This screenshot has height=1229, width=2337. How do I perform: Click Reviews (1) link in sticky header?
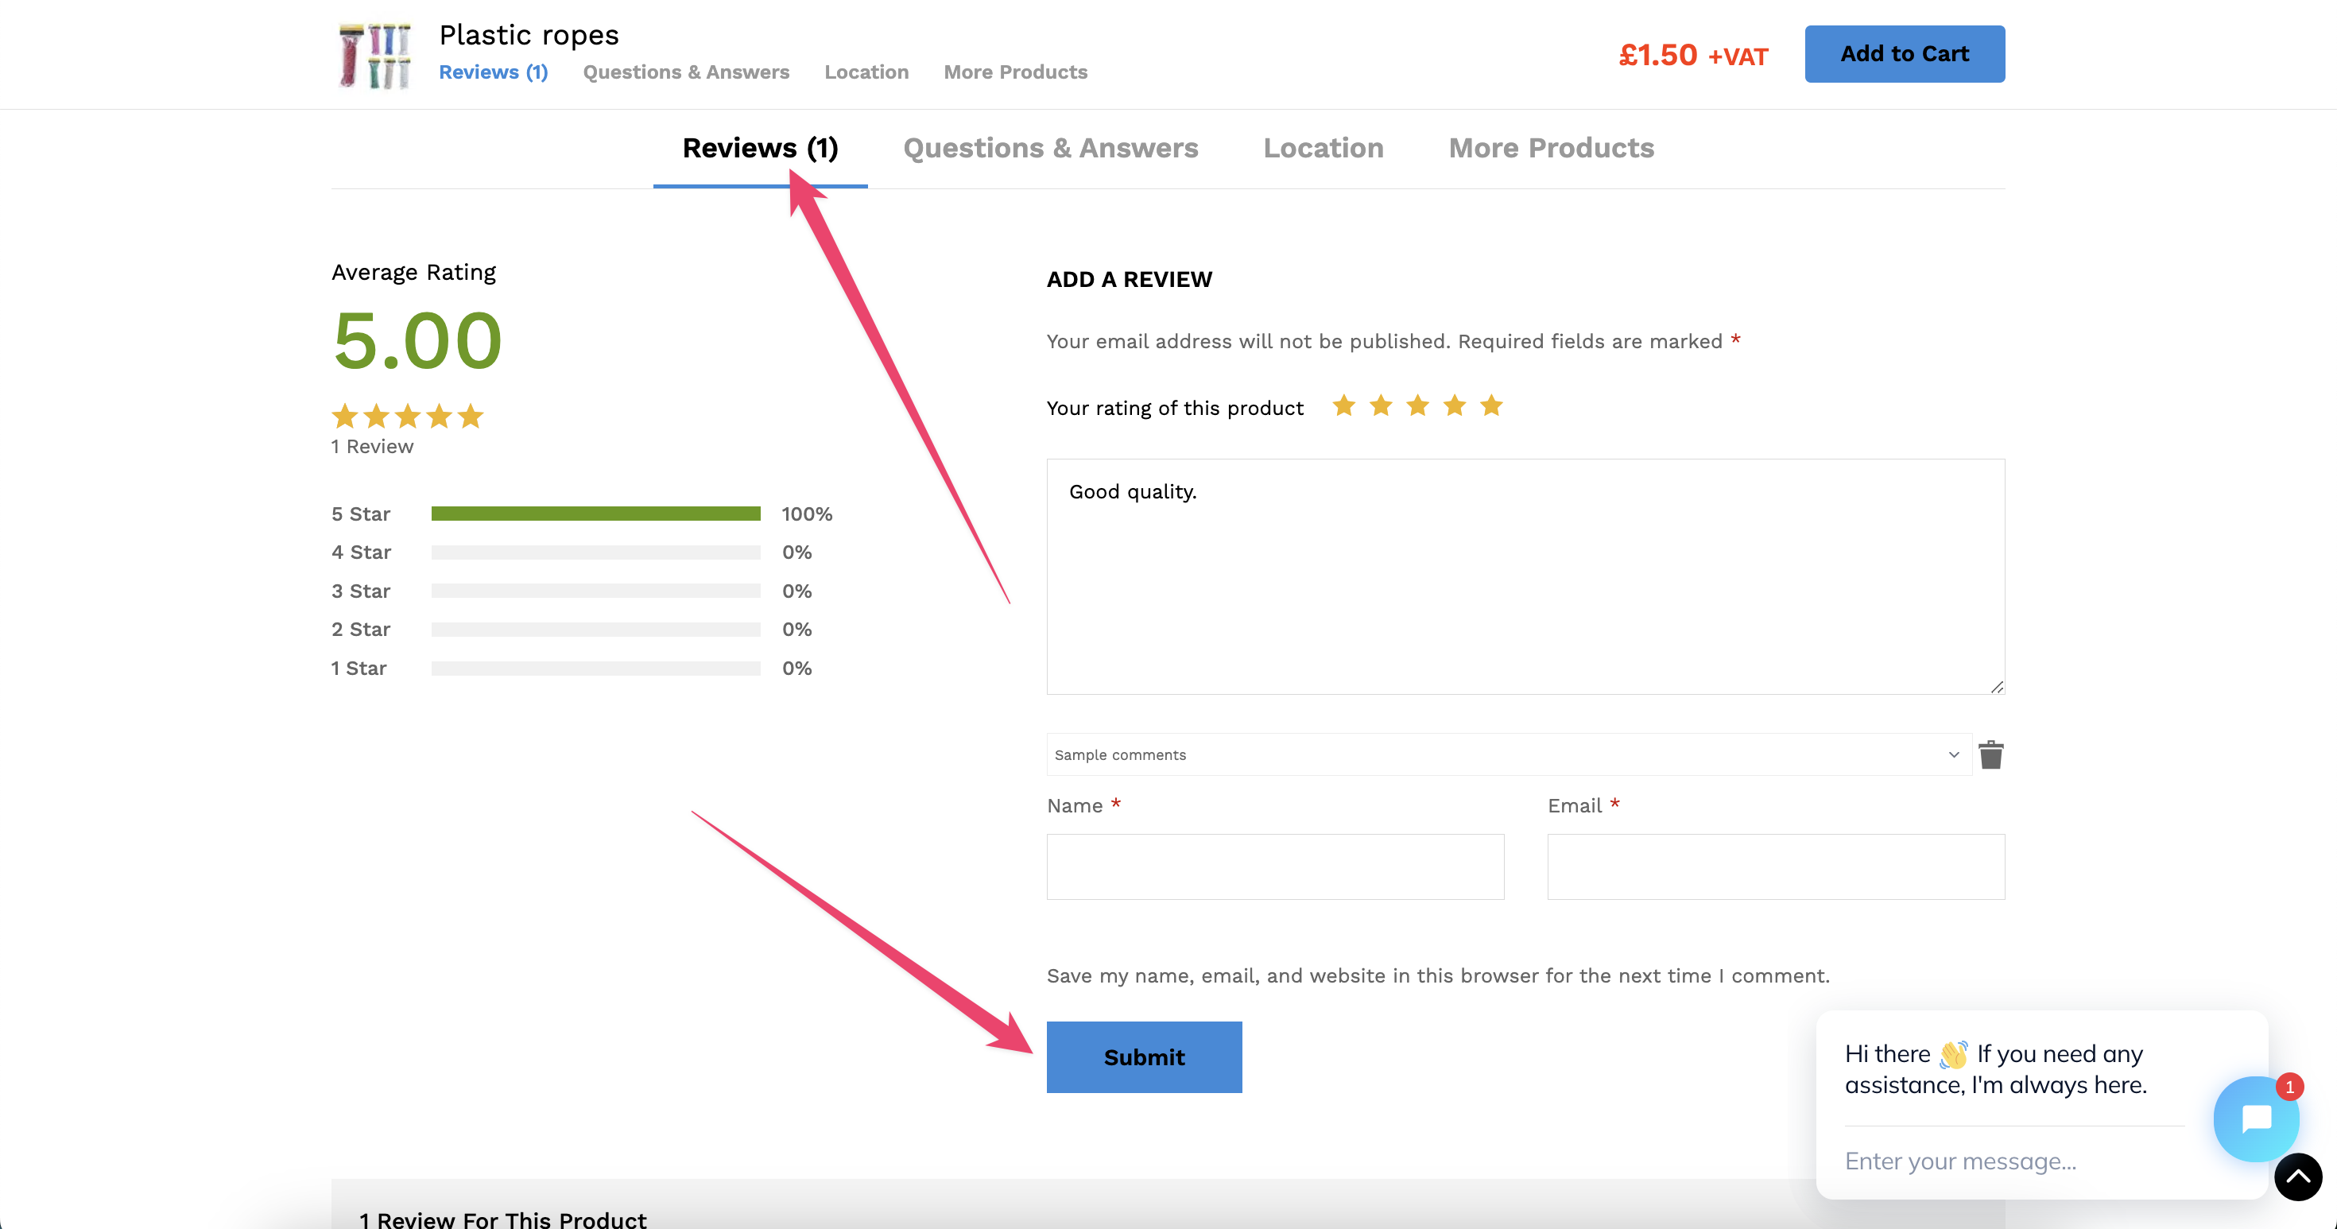493,72
